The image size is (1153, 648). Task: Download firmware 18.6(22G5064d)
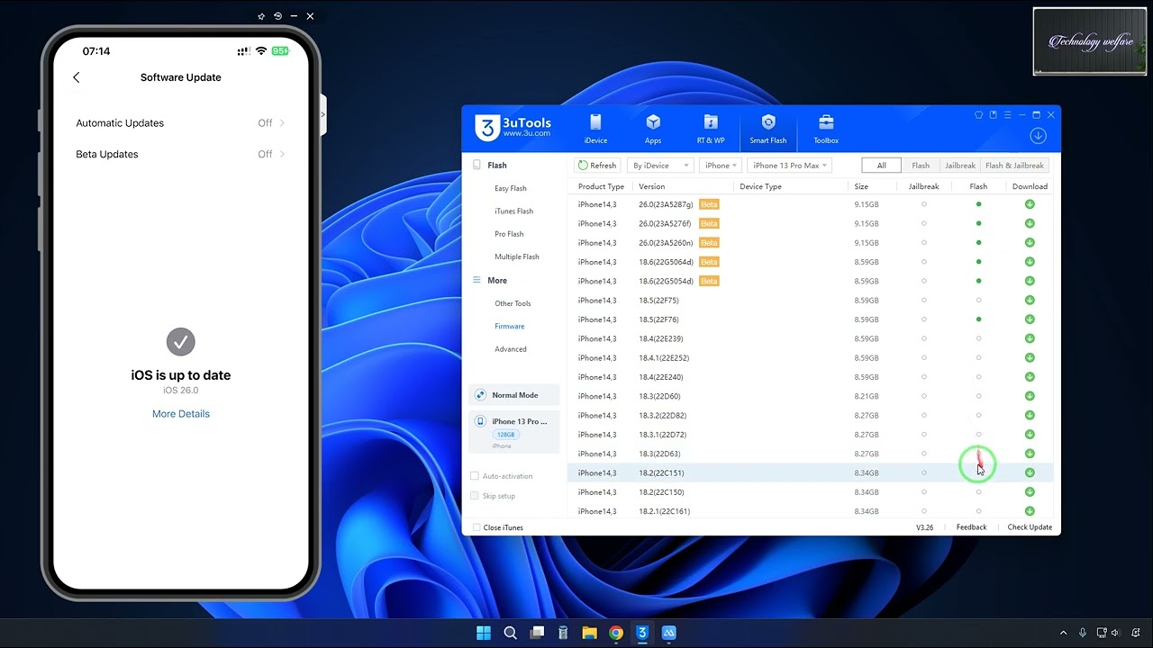pos(1030,262)
